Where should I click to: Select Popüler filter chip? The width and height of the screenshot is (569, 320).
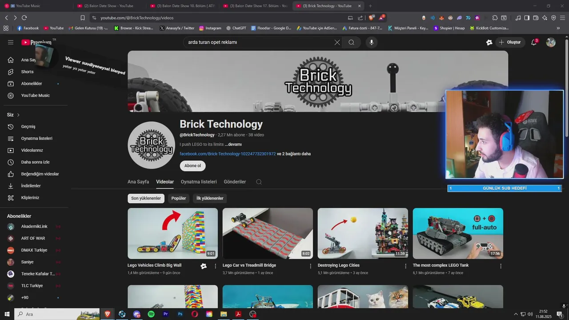coord(179,198)
